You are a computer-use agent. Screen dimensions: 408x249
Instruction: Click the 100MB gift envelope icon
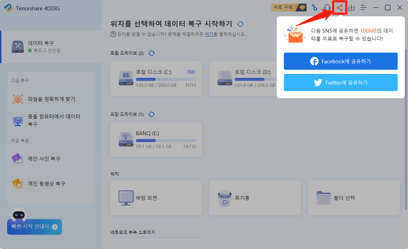(x=295, y=35)
